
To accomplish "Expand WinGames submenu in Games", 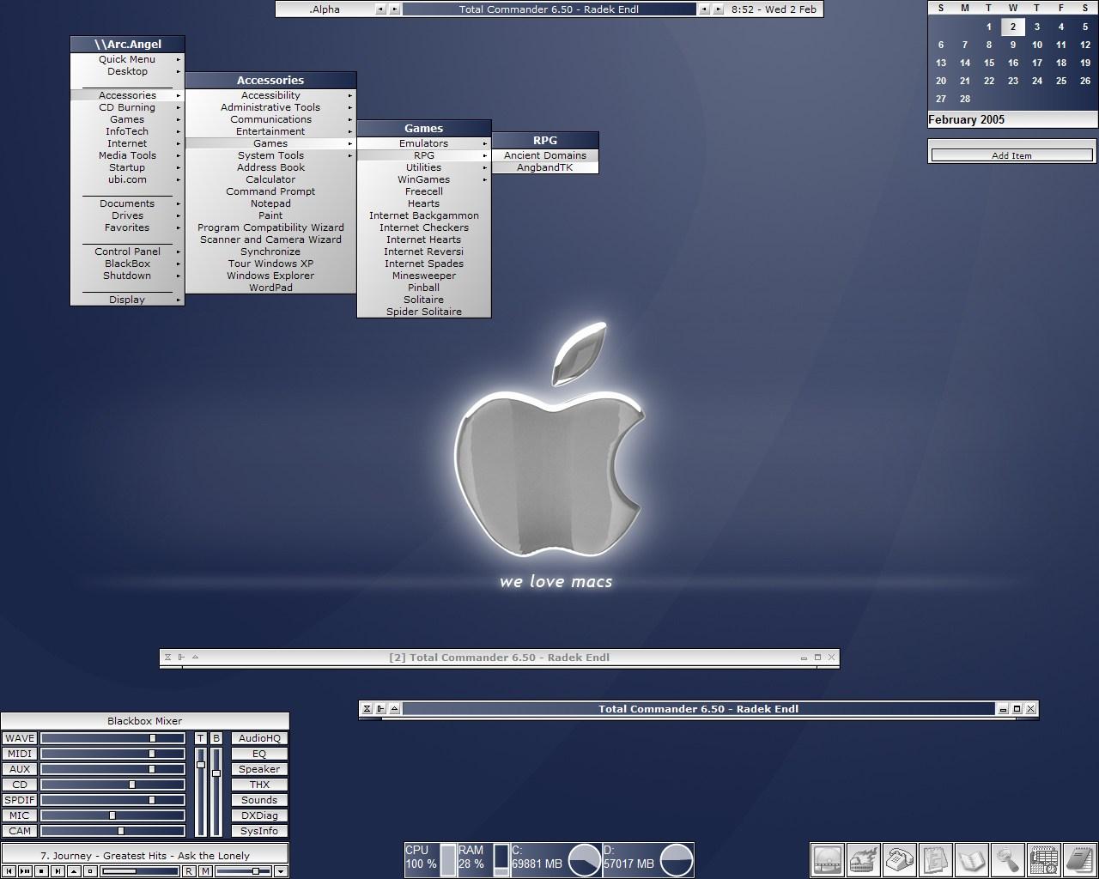I will pos(423,179).
